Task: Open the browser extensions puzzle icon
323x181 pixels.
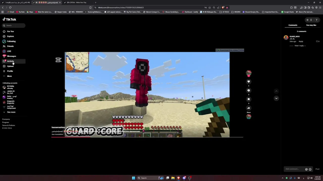Action: point(291,8)
